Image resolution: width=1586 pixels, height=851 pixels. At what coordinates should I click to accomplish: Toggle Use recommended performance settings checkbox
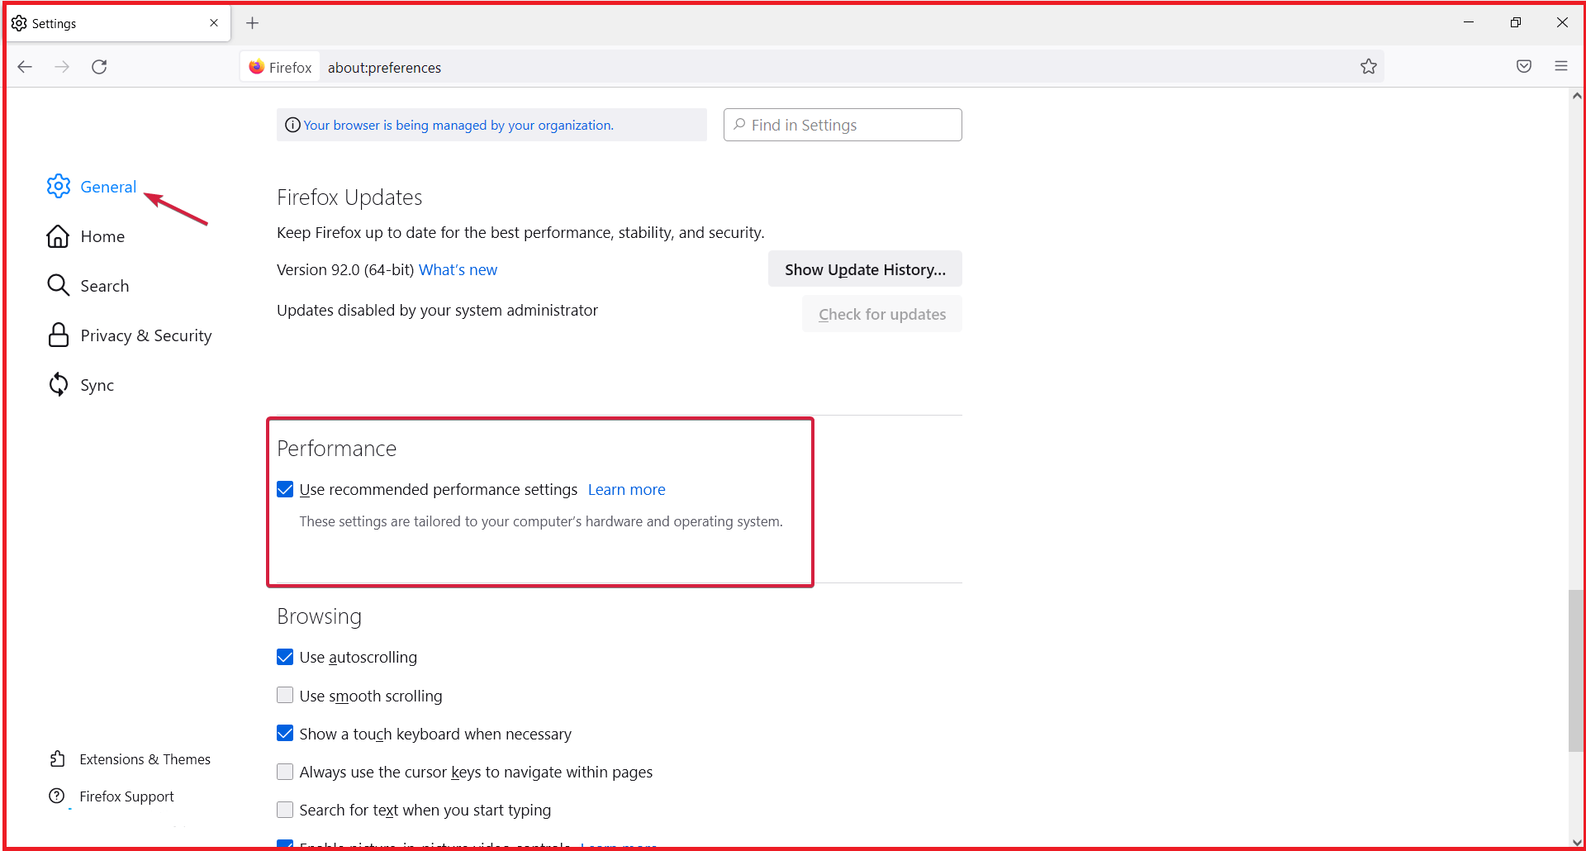(285, 489)
